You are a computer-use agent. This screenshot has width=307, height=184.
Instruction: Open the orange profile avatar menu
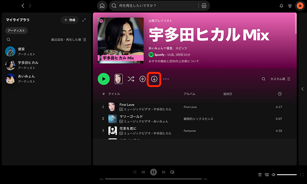pos(300,6)
